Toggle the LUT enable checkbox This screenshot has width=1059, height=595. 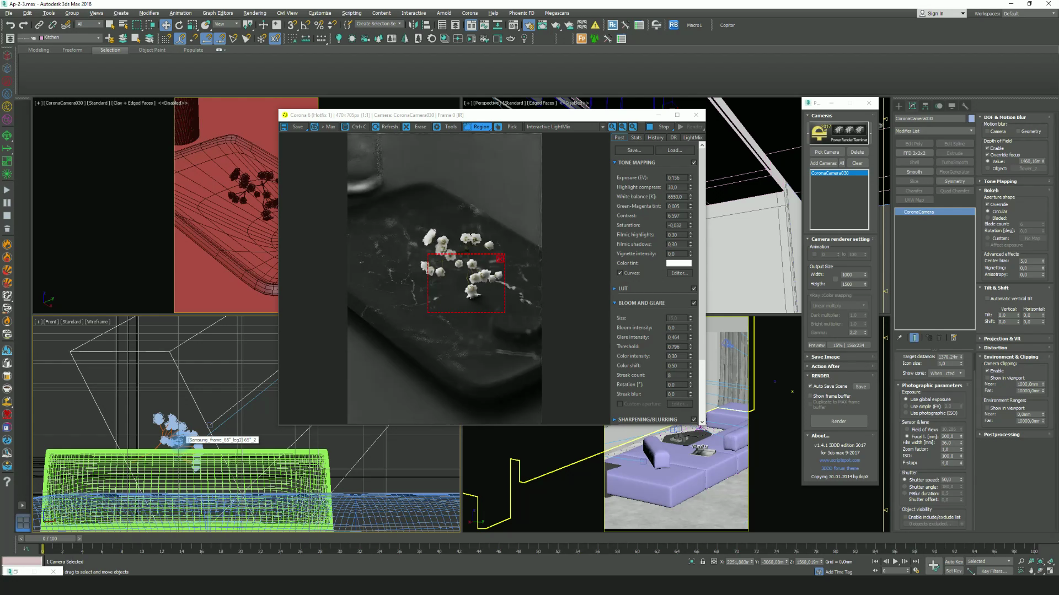694,288
